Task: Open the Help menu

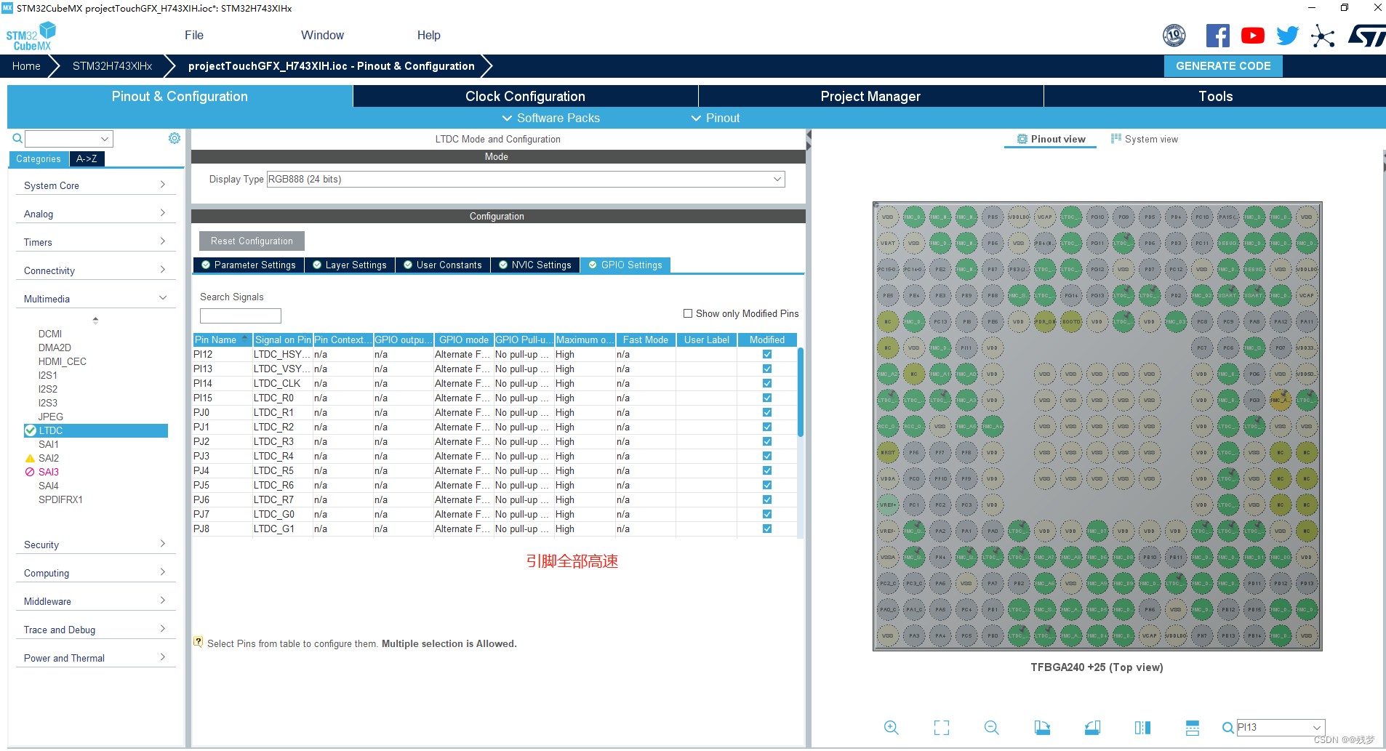Action: click(428, 36)
